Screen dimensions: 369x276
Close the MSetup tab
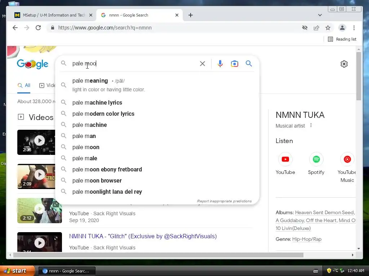click(x=91, y=15)
